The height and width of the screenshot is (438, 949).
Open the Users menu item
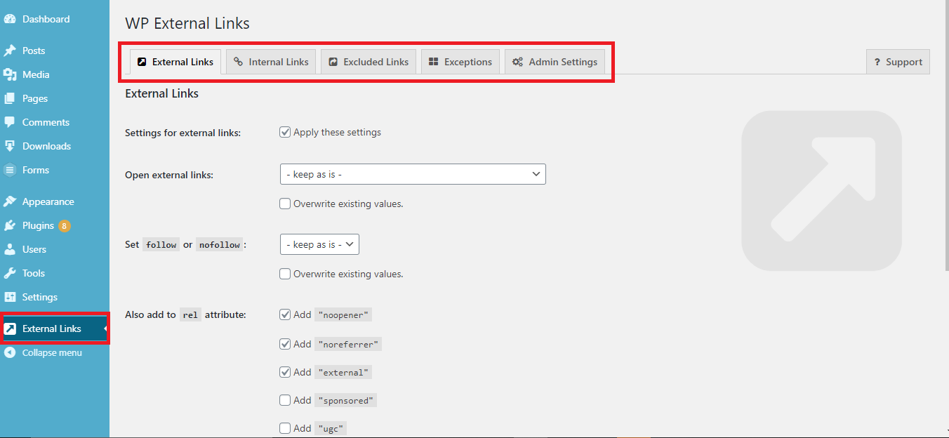tap(55, 249)
